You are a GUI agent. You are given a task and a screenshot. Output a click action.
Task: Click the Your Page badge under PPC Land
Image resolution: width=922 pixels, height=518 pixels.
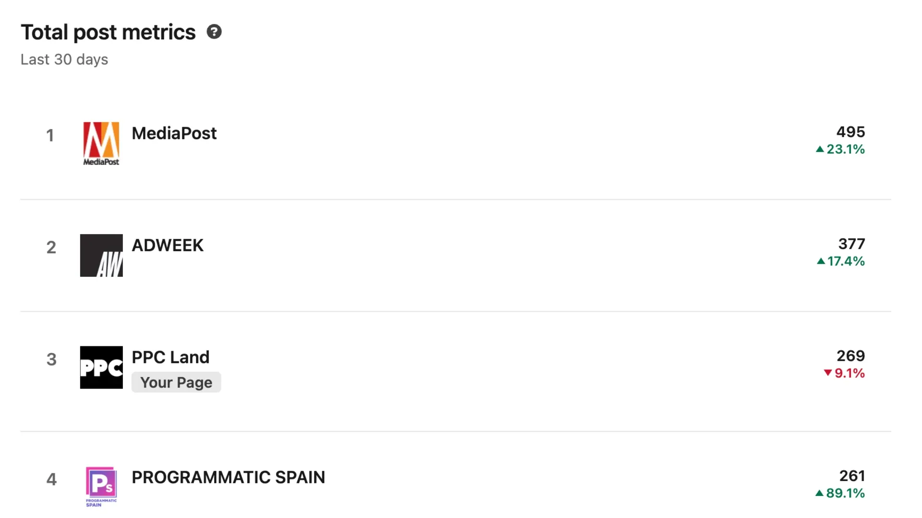pyautogui.click(x=176, y=382)
